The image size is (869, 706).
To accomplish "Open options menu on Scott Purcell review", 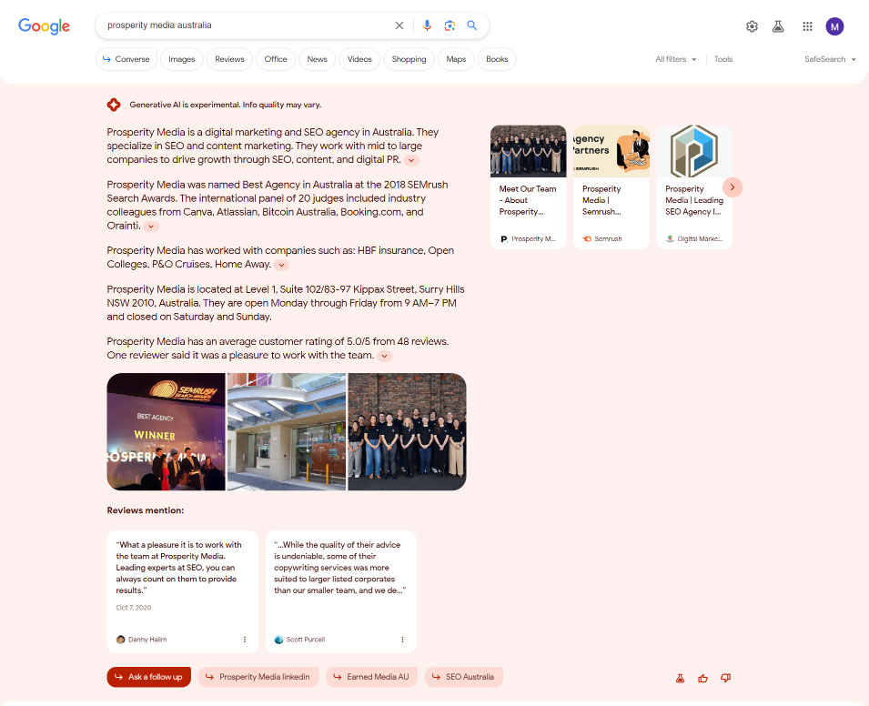I will 402,640.
